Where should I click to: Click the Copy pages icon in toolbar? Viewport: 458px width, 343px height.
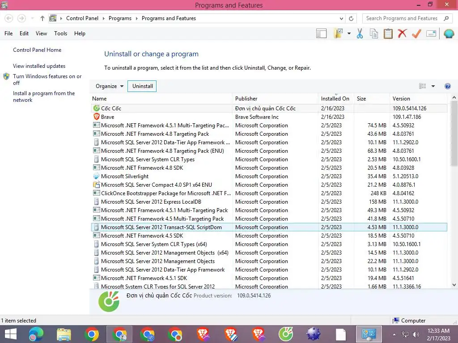tap(373, 33)
